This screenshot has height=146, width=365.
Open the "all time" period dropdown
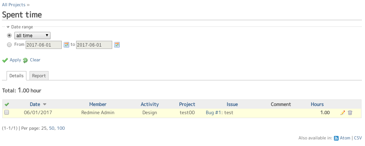click(32, 35)
